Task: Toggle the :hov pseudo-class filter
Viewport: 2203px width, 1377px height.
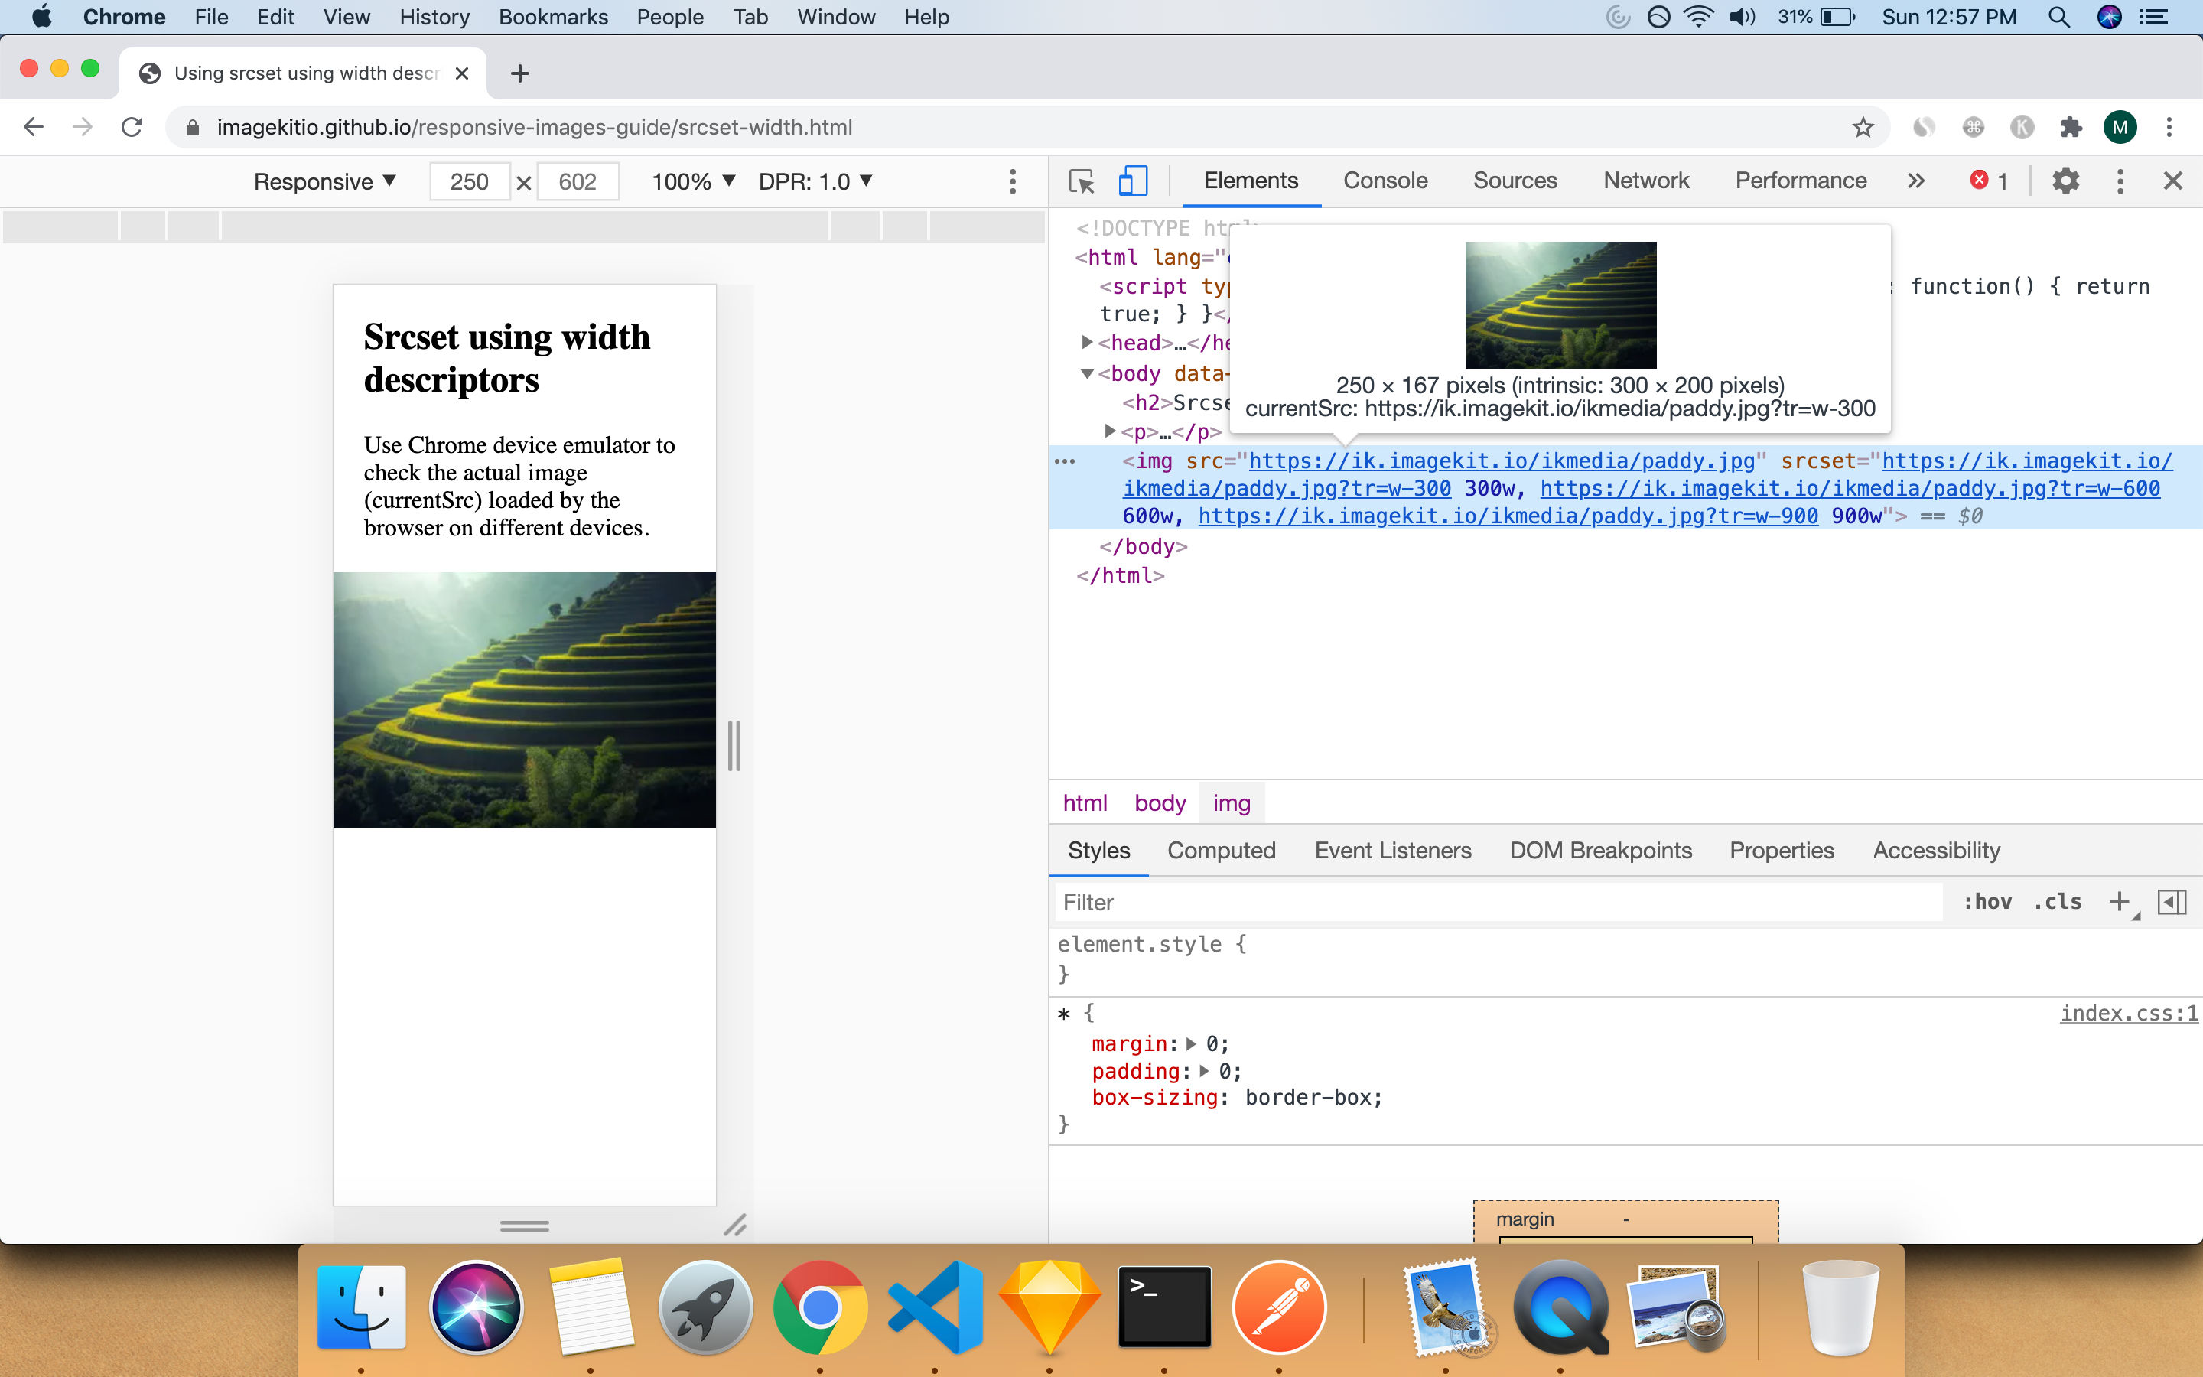Action: coord(1987,901)
